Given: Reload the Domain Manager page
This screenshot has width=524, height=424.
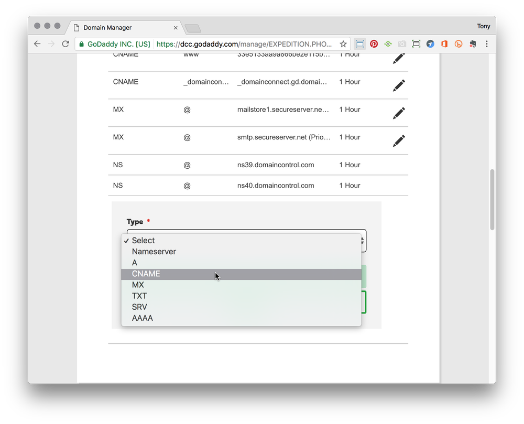Looking at the screenshot, I should 65,44.
